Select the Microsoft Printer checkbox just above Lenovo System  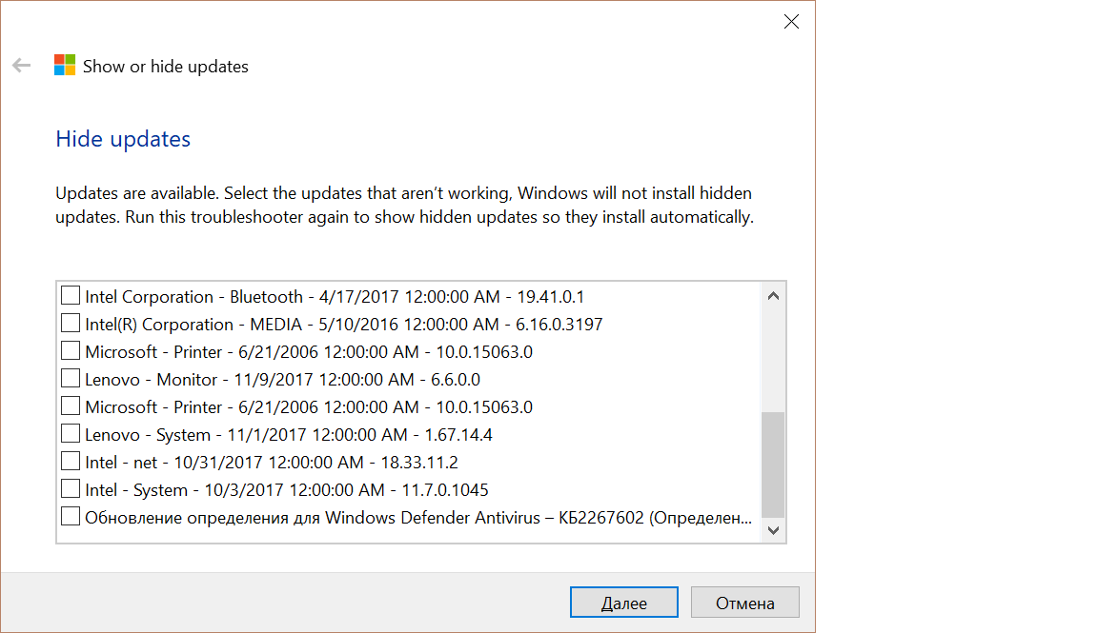[x=70, y=406]
